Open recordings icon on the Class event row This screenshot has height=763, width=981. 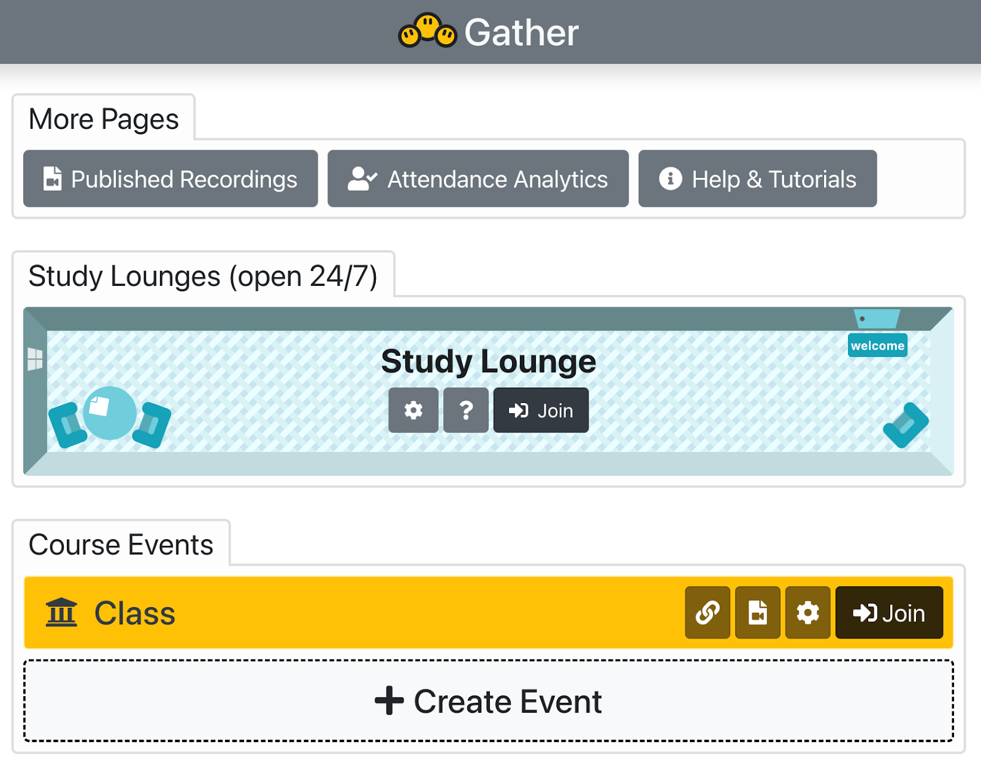click(x=758, y=612)
